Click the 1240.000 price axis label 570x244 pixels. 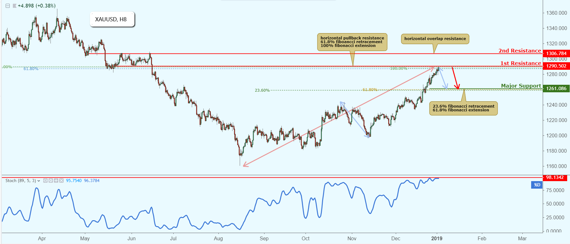tap(557, 105)
